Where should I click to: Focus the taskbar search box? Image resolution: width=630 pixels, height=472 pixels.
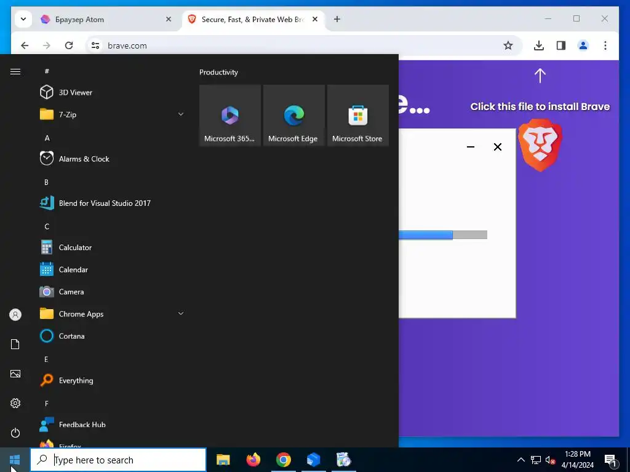(118, 460)
